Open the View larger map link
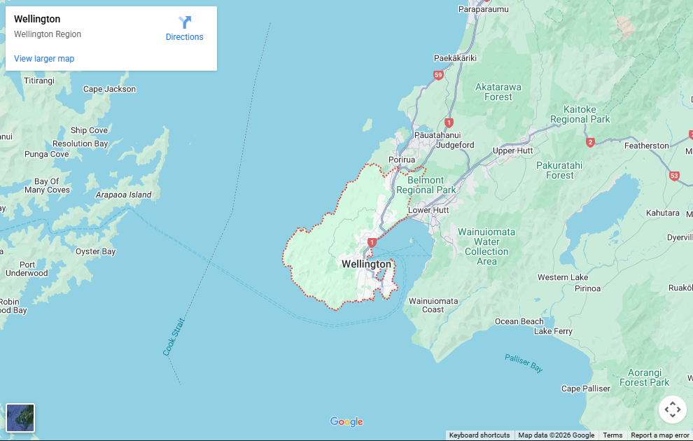The image size is (693, 441). pos(44,59)
